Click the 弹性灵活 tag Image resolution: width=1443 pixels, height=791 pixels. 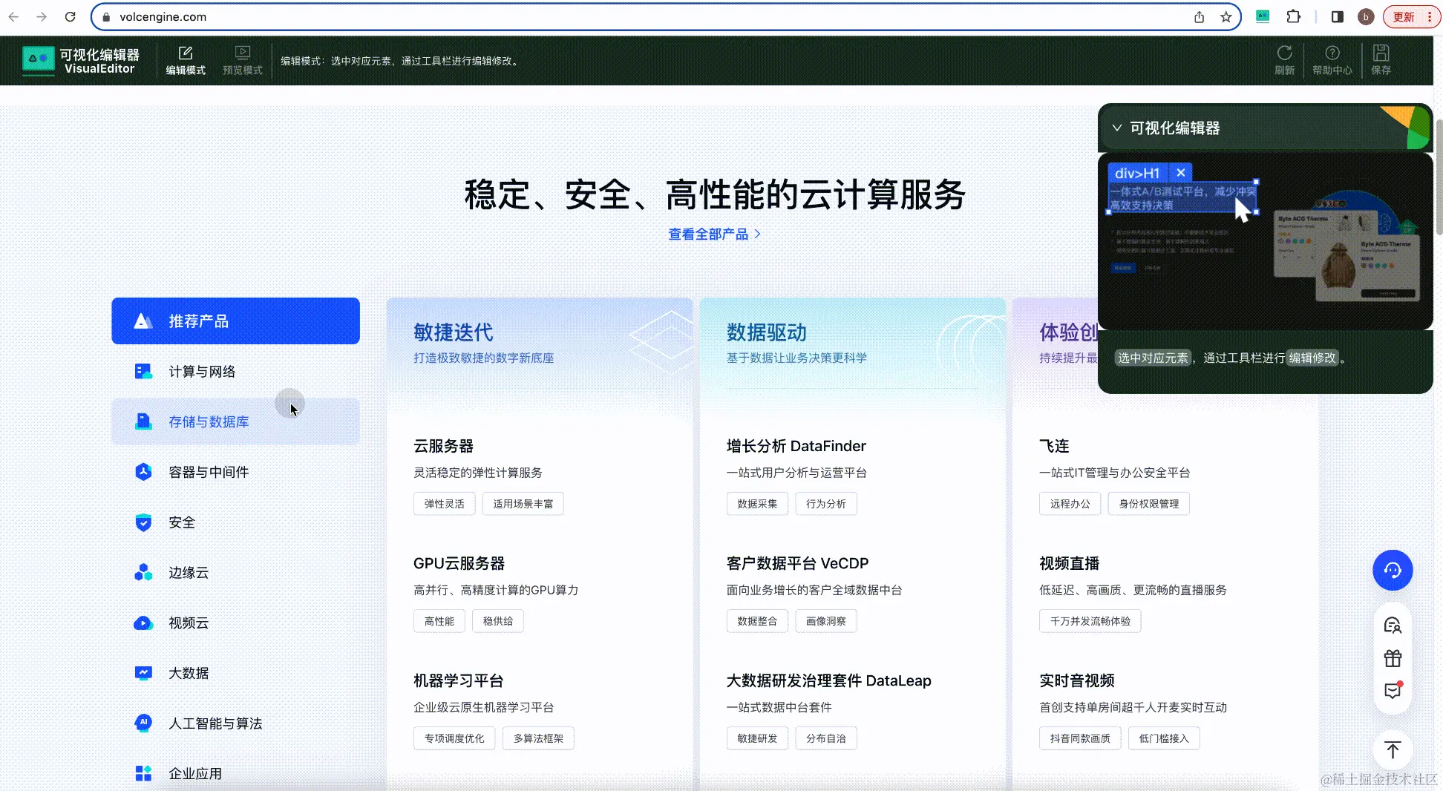coord(444,504)
